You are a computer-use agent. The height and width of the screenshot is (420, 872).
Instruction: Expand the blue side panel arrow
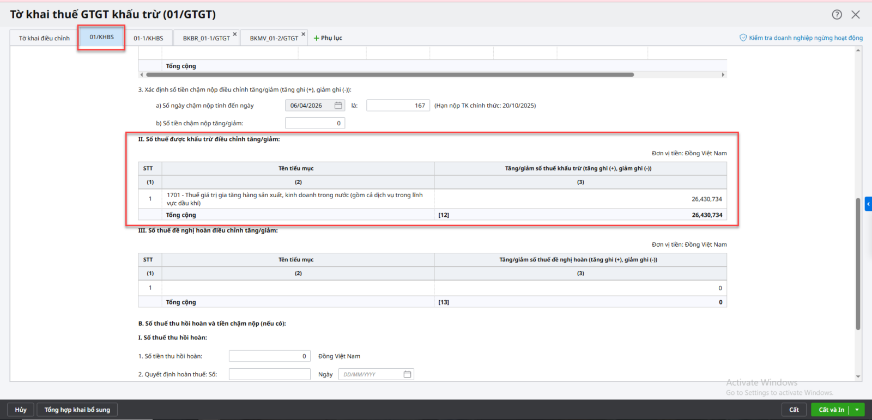point(868,204)
